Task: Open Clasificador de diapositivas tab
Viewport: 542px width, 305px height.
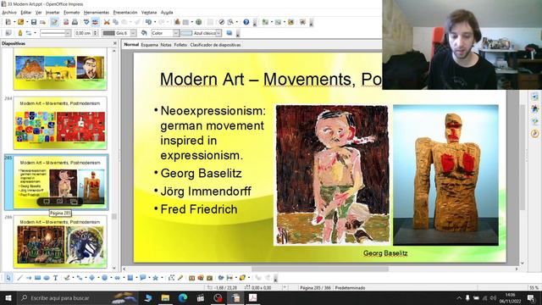Action: [x=215, y=45]
